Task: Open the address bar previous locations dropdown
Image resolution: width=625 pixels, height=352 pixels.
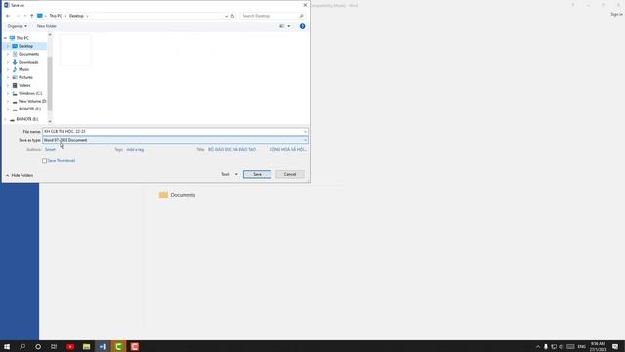Action: tap(226, 16)
